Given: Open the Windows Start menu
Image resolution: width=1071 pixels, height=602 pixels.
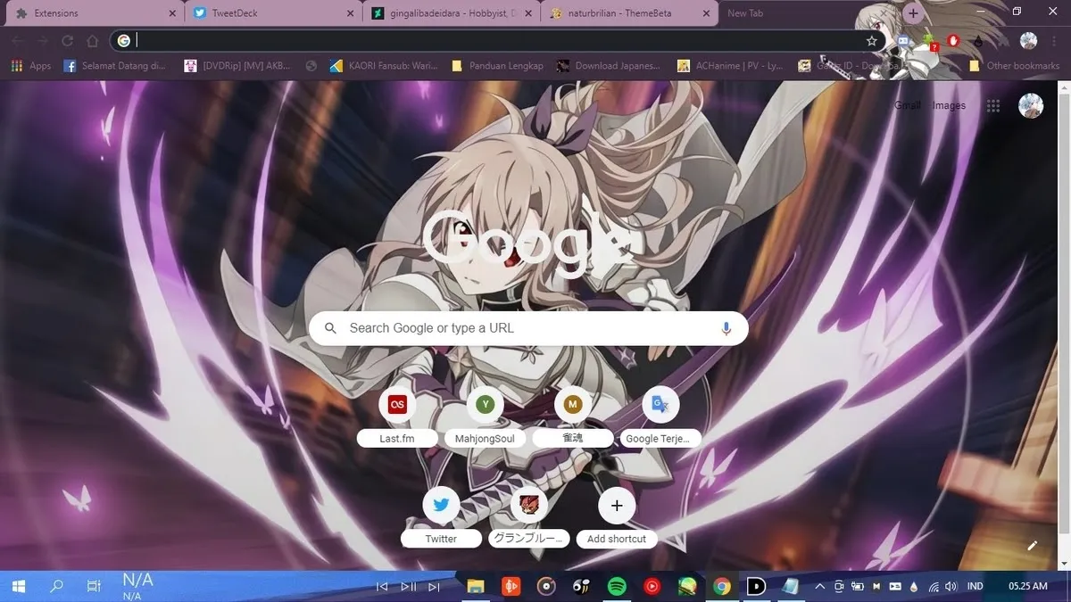Looking at the screenshot, I should (18, 586).
